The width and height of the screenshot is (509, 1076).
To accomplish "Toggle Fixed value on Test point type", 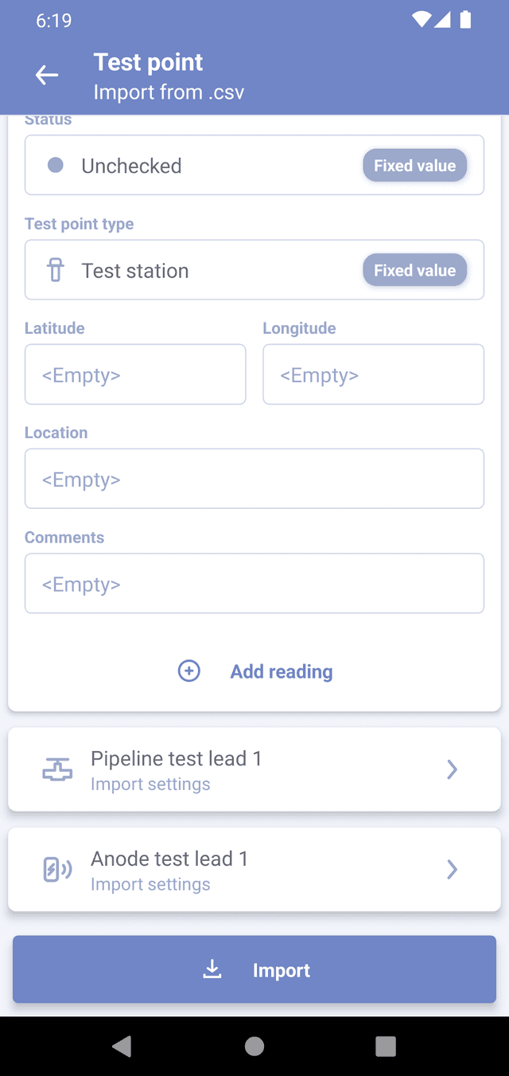I will (414, 271).
